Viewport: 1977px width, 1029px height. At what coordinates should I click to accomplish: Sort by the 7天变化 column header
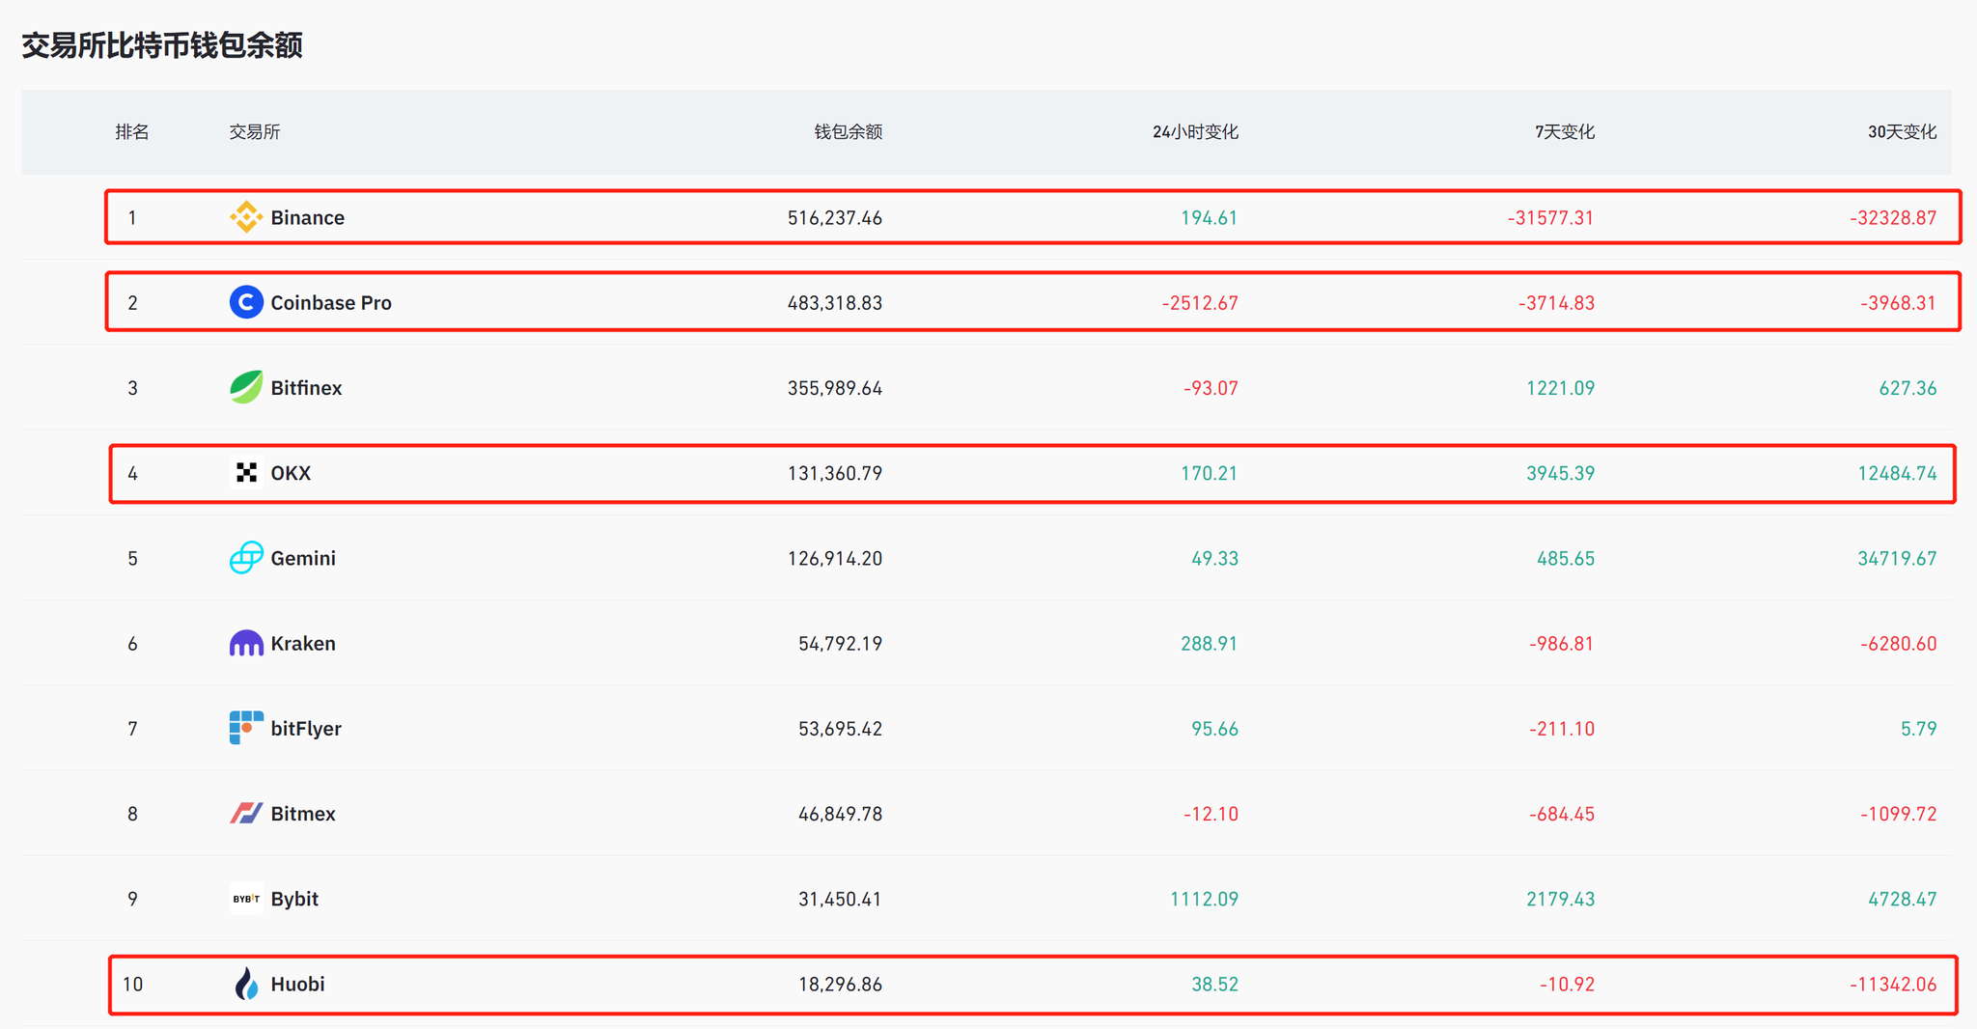point(1565,132)
